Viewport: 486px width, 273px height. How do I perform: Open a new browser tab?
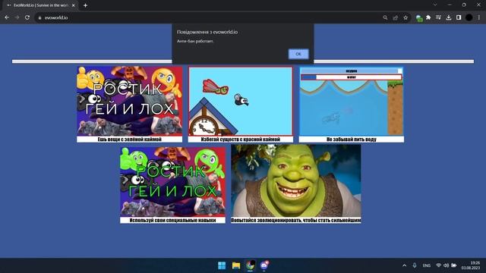coord(85,5)
